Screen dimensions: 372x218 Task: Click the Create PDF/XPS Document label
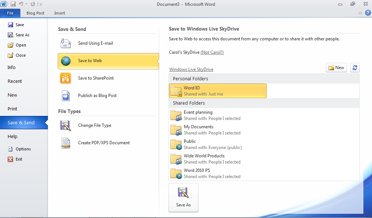click(x=104, y=142)
